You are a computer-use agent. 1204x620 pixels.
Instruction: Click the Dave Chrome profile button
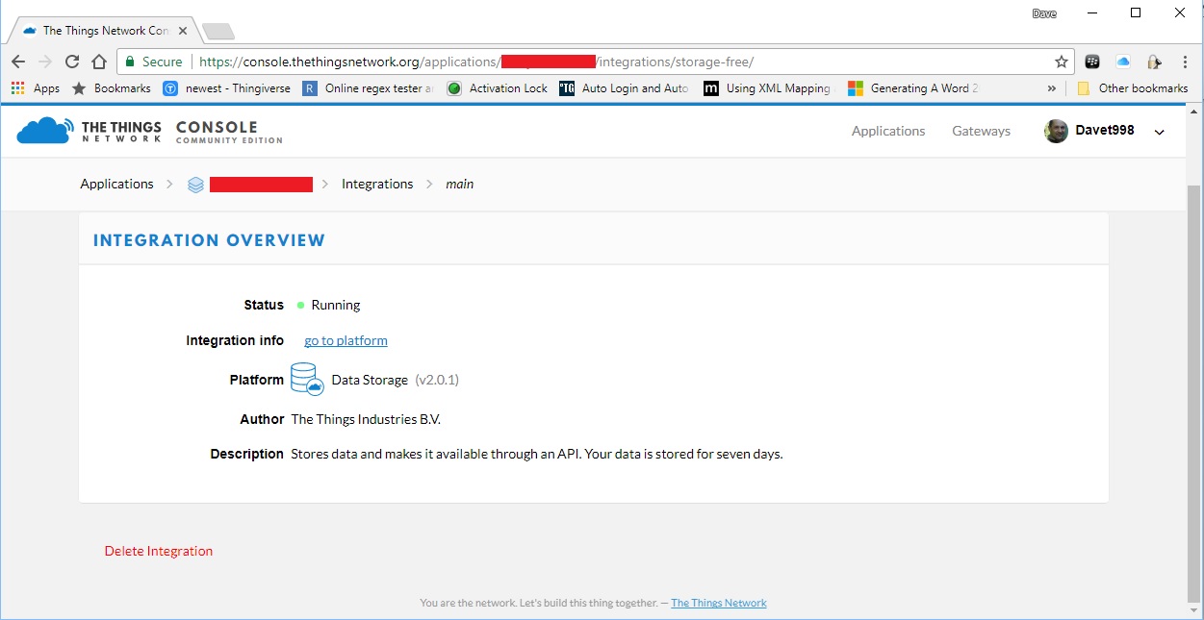1043,13
